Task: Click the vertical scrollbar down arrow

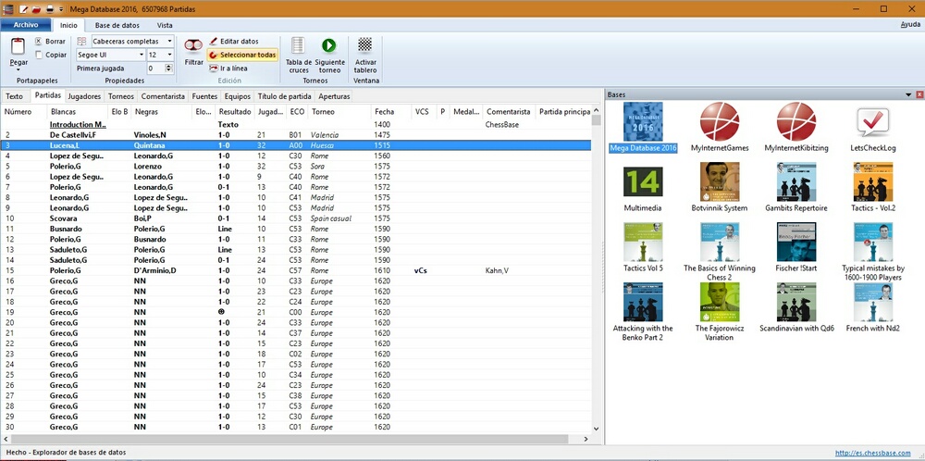Action: click(x=596, y=429)
